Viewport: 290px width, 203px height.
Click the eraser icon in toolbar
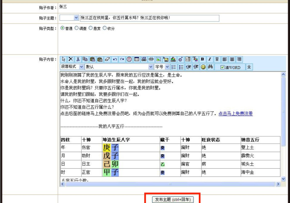click(107, 59)
